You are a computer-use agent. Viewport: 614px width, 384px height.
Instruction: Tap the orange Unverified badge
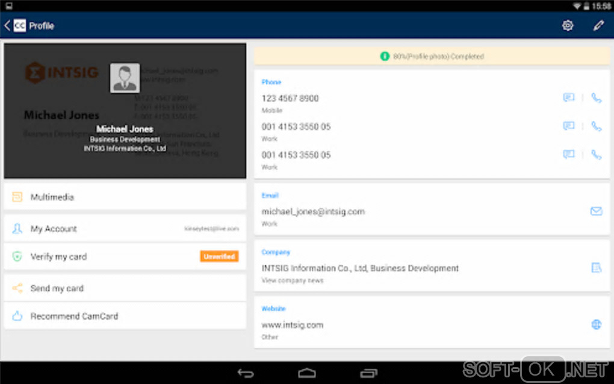[219, 256]
